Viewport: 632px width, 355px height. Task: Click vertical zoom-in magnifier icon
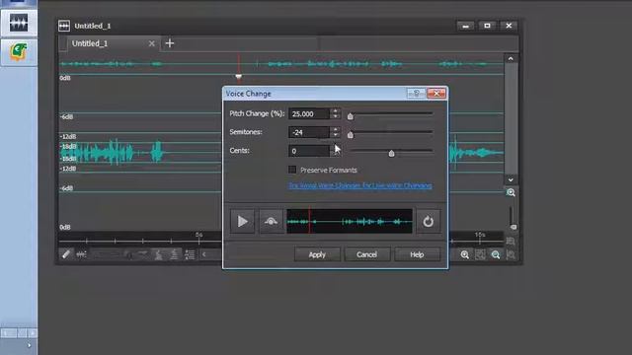click(512, 193)
